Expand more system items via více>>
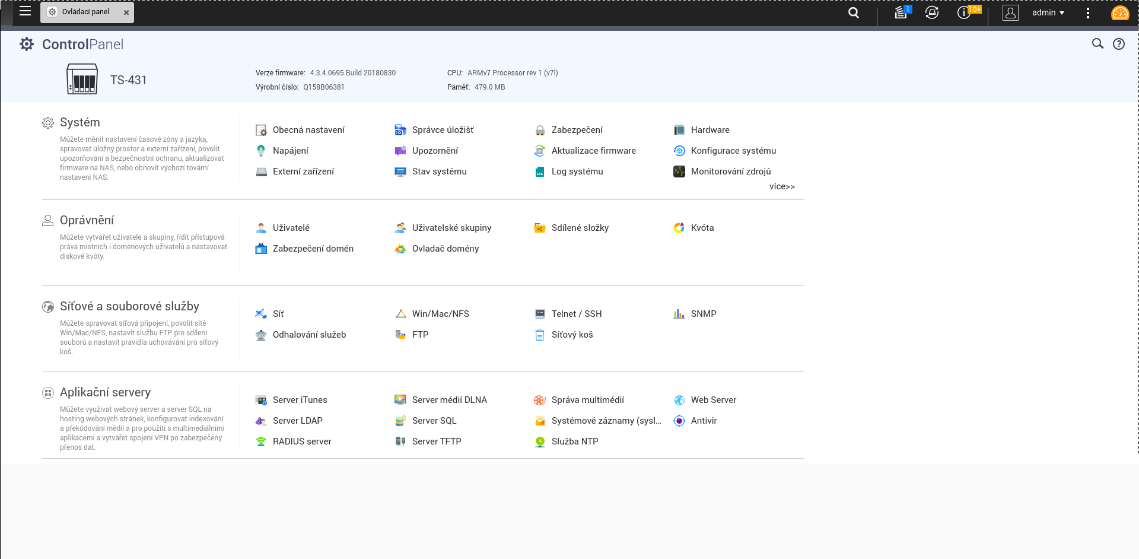Image resolution: width=1139 pixels, height=559 pixels. coord(781,186)
